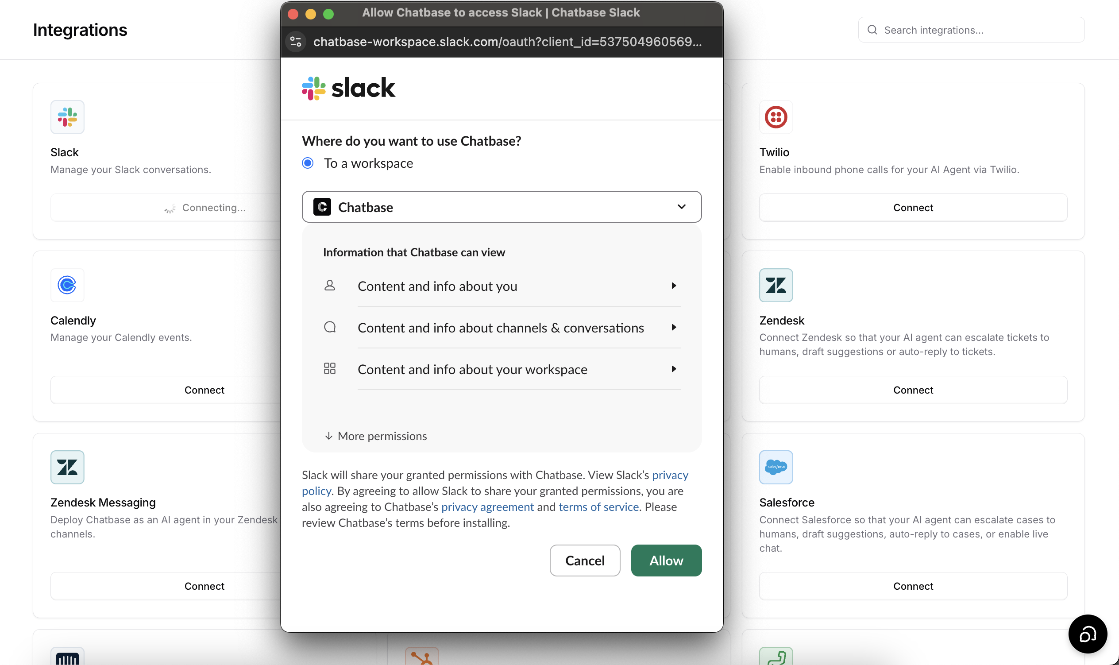
Task: Select the To a workspace radio button
Action: coord(308,163)
